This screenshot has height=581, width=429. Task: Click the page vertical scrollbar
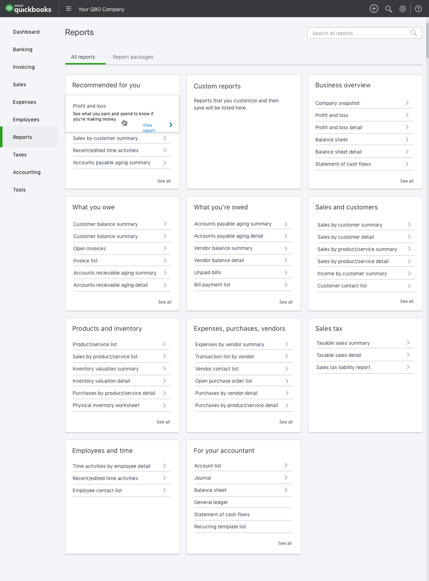(x=427, y=40)
